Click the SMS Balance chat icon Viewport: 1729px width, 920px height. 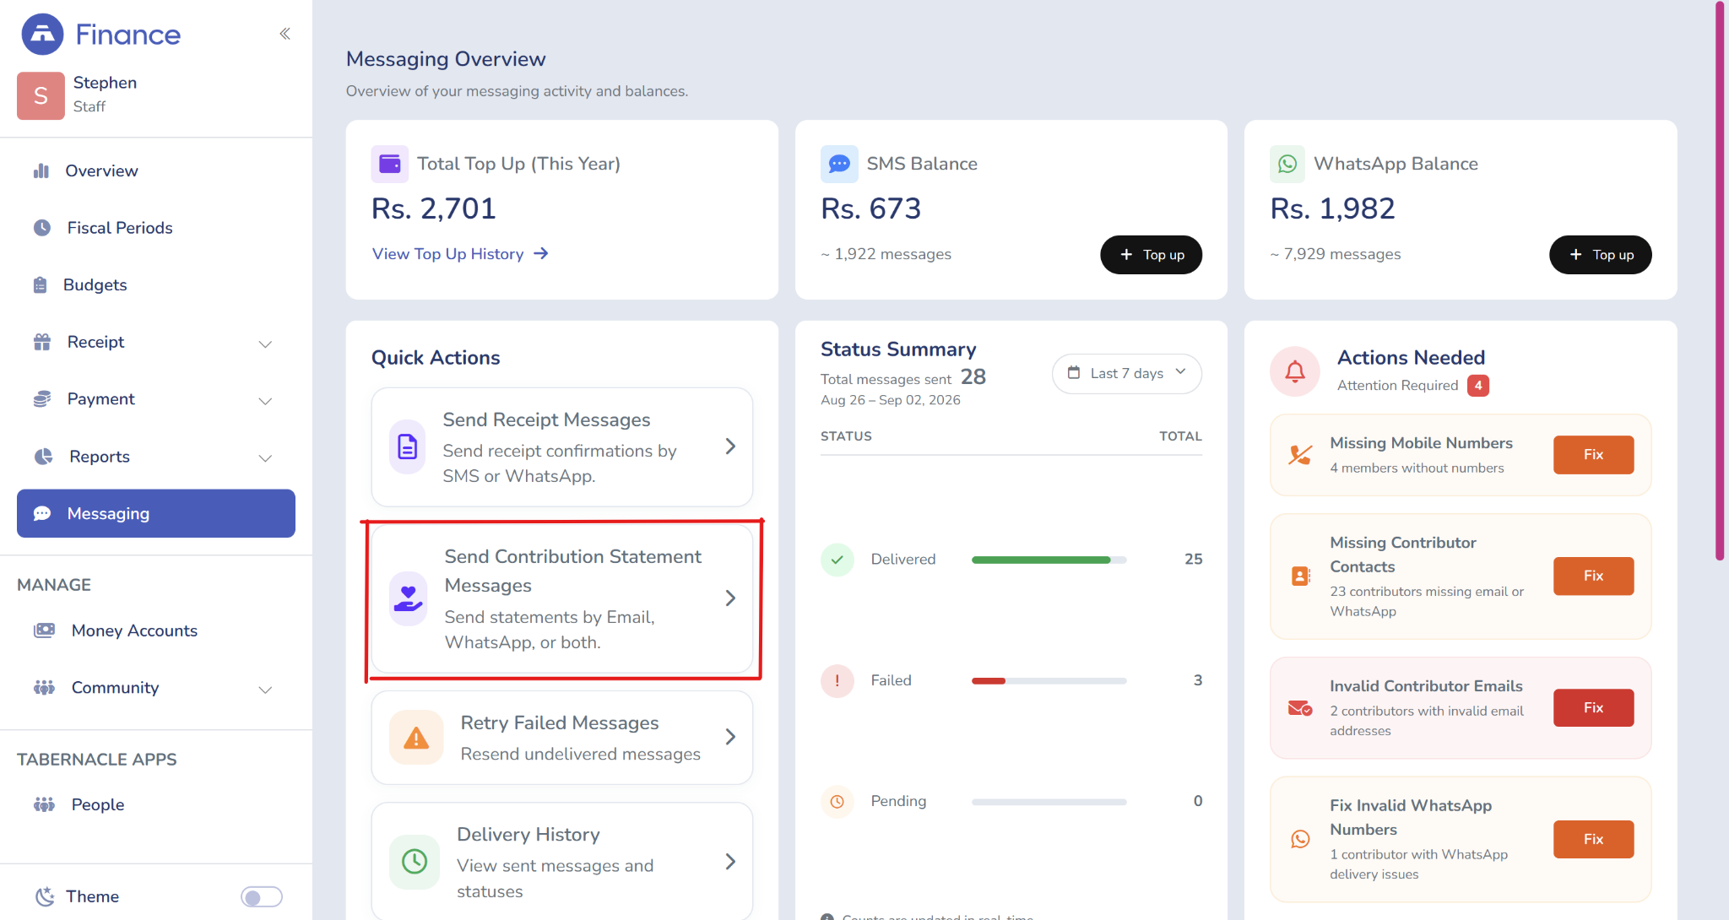(x=839, y=164)
